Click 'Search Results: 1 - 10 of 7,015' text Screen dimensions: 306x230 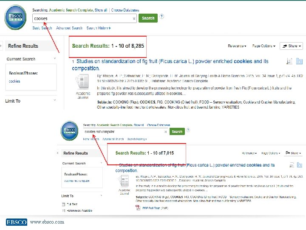(x=144, y=153)
